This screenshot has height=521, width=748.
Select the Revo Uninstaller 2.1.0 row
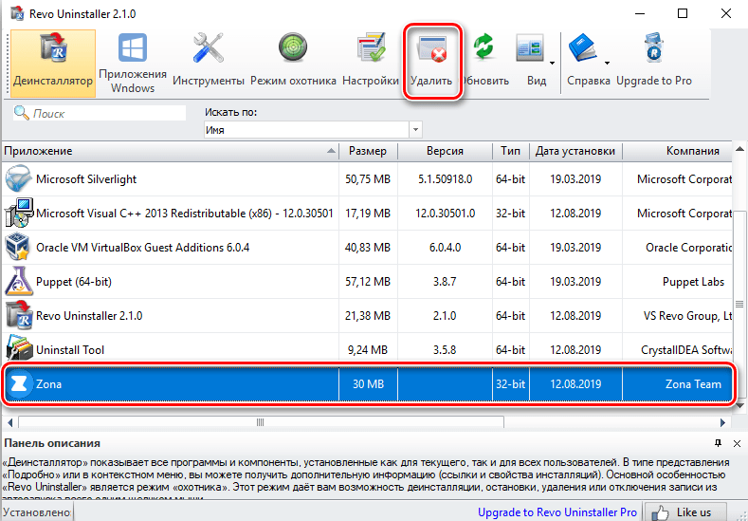click(367, 316)
